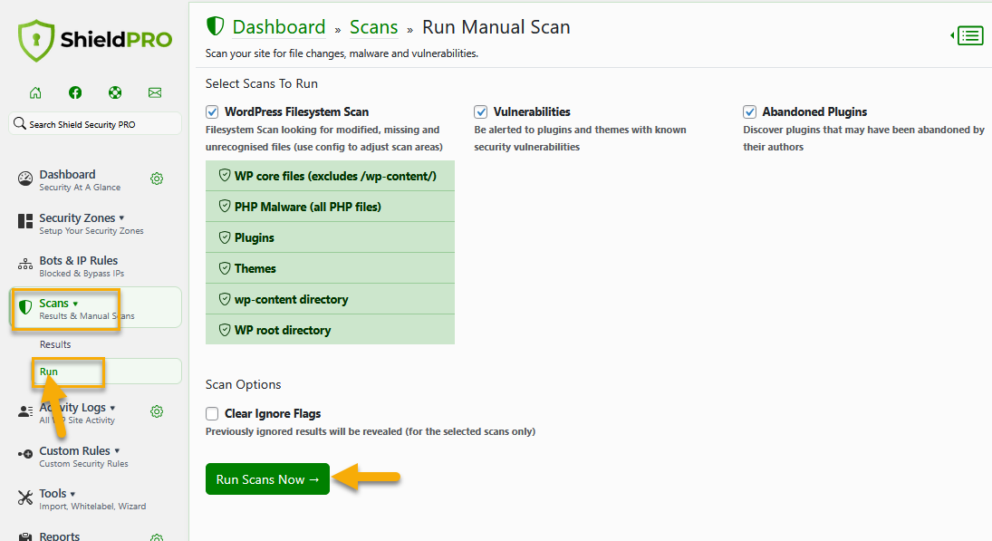Uncheck the Vulnerabilities scan checkbox
Screen dimensions: 992x541
coord(481,112)
